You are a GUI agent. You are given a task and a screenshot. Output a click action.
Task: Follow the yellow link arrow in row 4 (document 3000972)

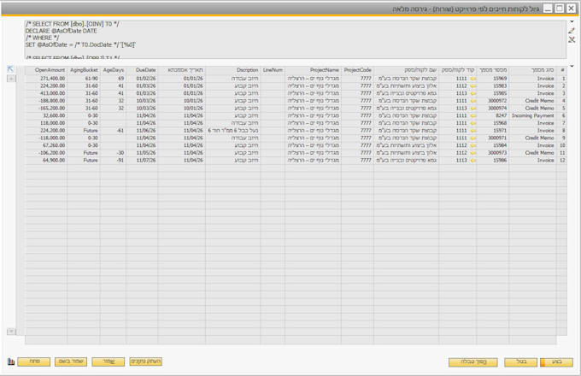pyautogui.click(x=473, y=101)
